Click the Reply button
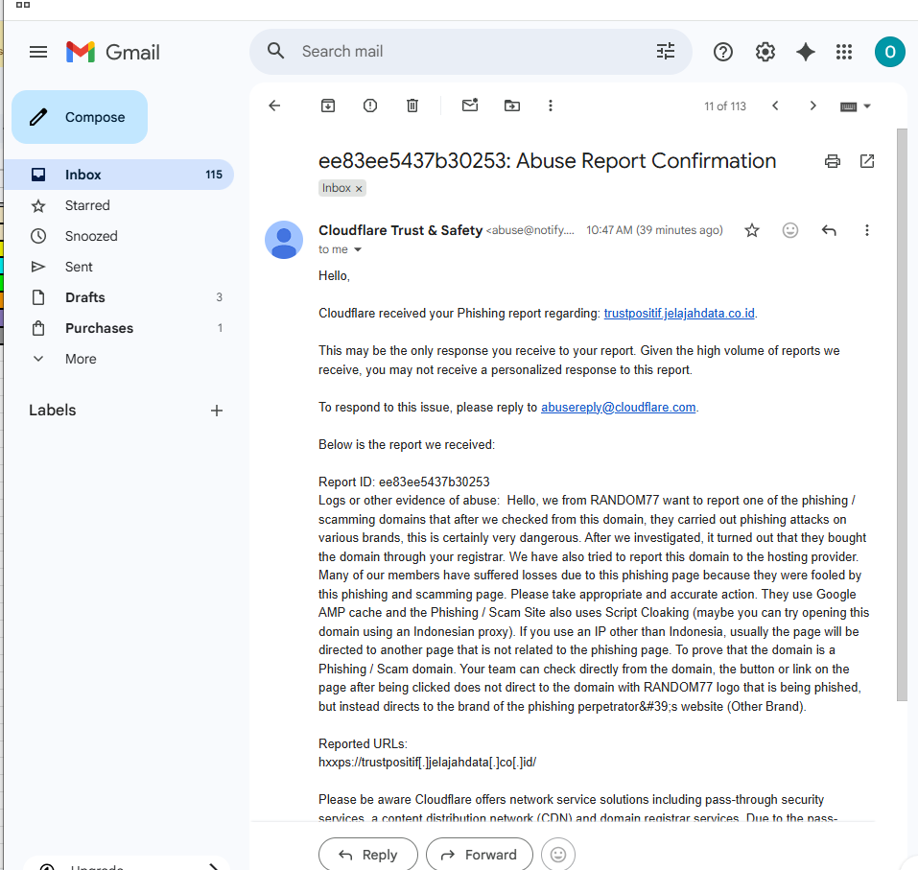This screenshot has height=870, width=918. [x=368, y=855]
